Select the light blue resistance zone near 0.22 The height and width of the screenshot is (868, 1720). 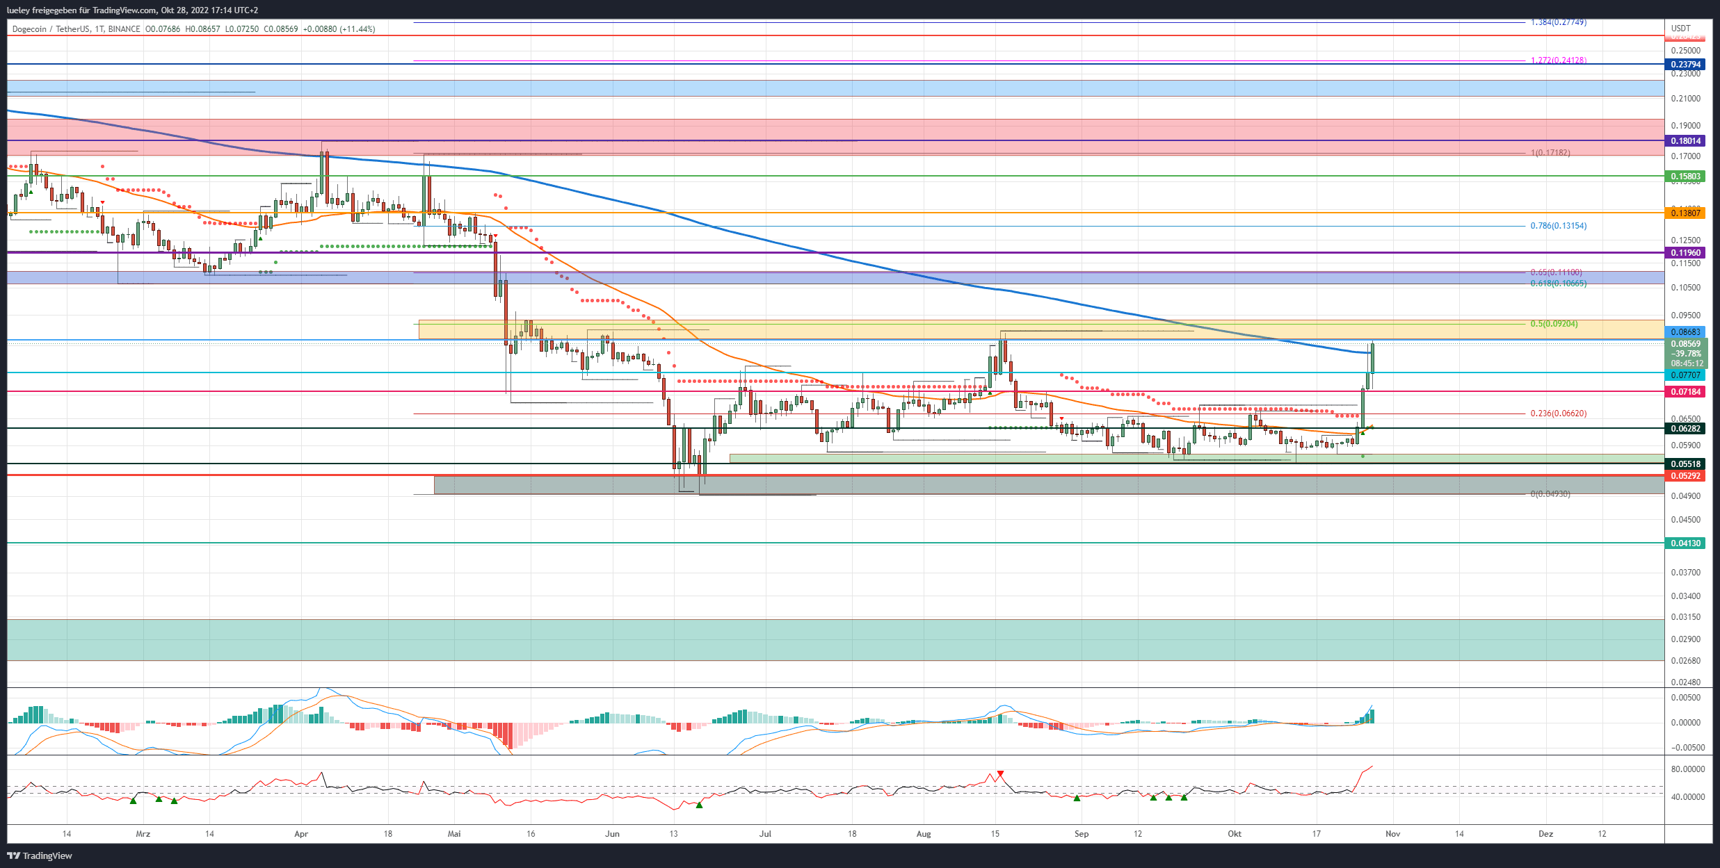[836, 88]
